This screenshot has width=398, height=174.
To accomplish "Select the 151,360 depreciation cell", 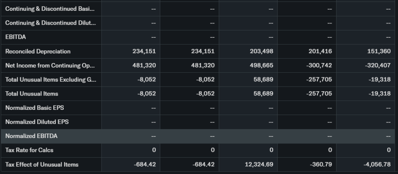I will coord(379,51).
